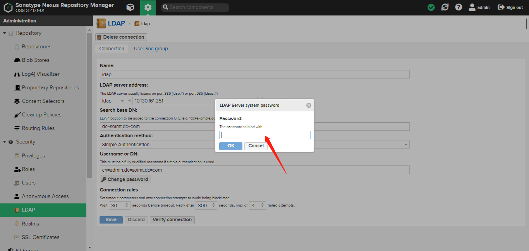Click the bind password input field

[x=264, y=135]
